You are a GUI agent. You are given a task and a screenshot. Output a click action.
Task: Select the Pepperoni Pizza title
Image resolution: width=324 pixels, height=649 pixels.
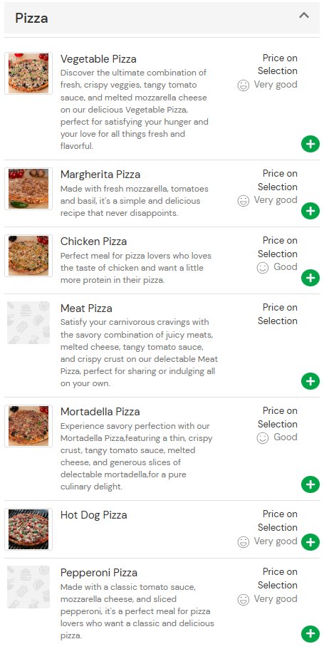pyautogui.click(x=99, y=573)
